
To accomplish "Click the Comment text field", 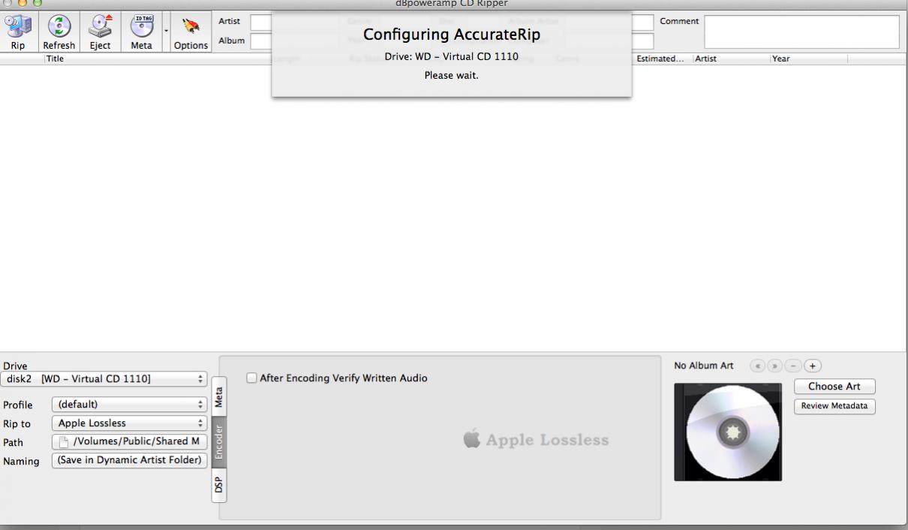I will tap(801, 32).
